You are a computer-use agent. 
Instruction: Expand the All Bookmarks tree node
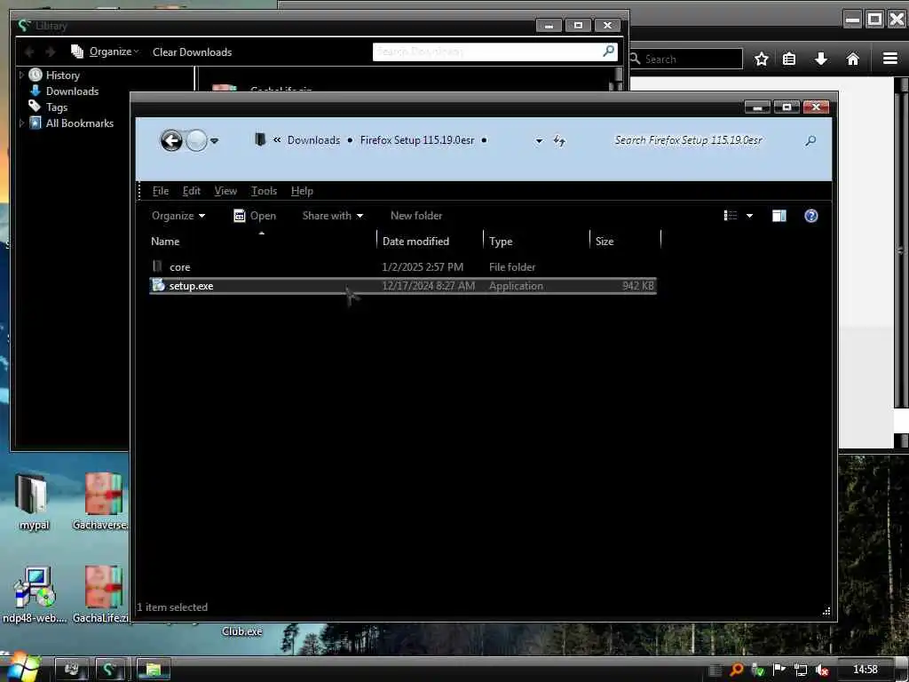(21, 123)
